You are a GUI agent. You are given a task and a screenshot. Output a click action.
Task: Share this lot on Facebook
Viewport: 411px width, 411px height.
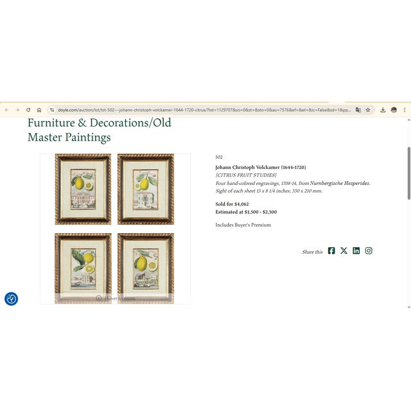(x=331, y=251)
